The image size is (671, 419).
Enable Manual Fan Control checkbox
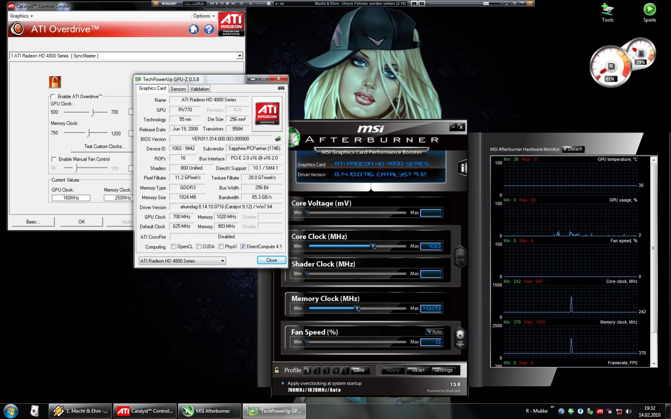(54, 159)
